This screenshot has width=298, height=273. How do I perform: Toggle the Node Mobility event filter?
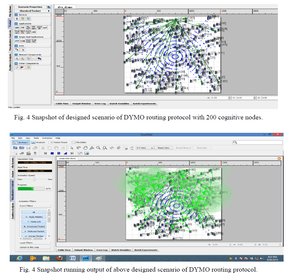click(x=34, y=217)
